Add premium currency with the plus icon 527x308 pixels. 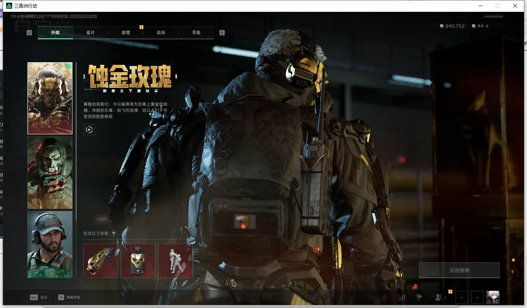[x=487, y=26]
